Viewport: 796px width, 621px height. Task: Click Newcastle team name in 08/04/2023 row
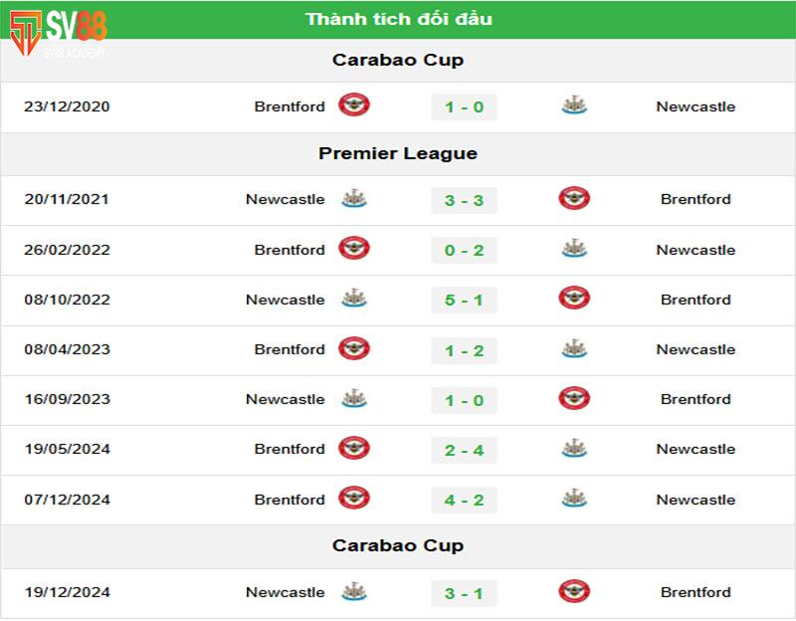click(x=696, y=349)
